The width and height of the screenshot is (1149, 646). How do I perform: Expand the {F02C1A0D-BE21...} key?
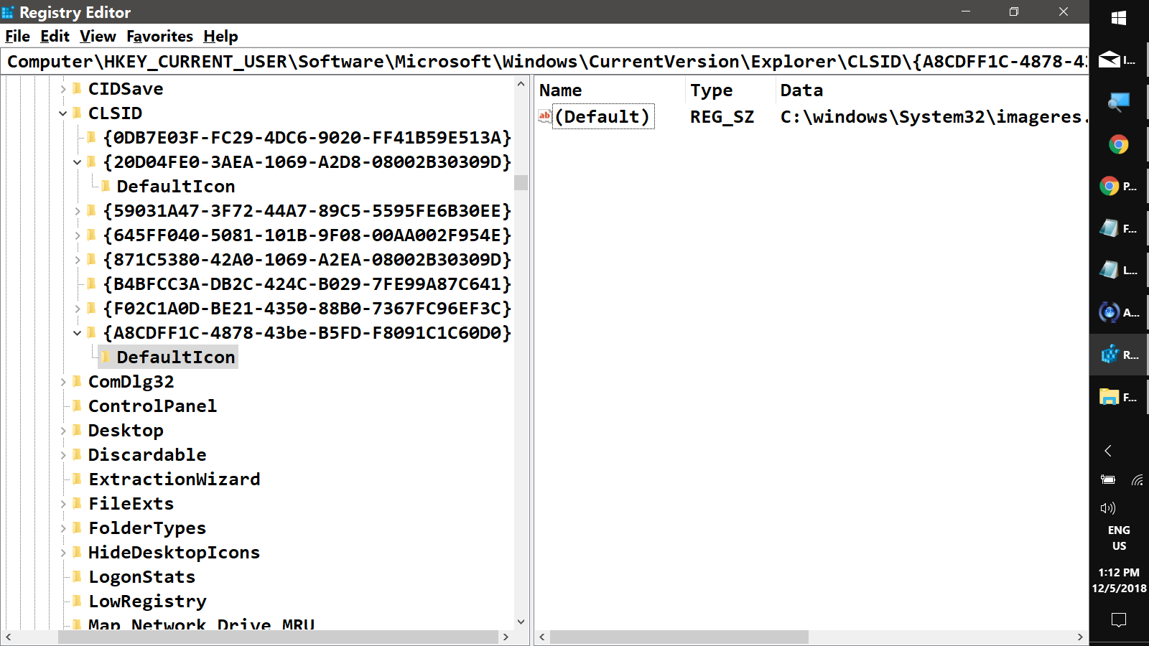(78, 309)
